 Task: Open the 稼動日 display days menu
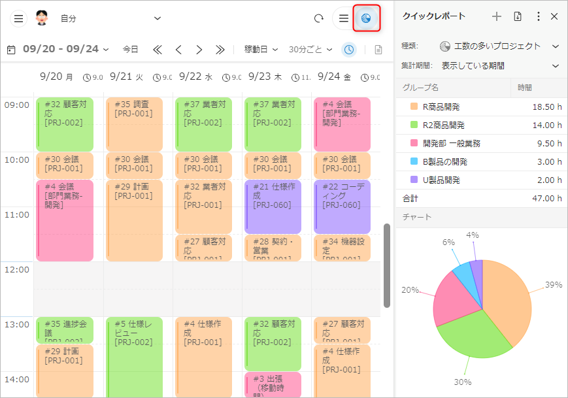(261, 50)
